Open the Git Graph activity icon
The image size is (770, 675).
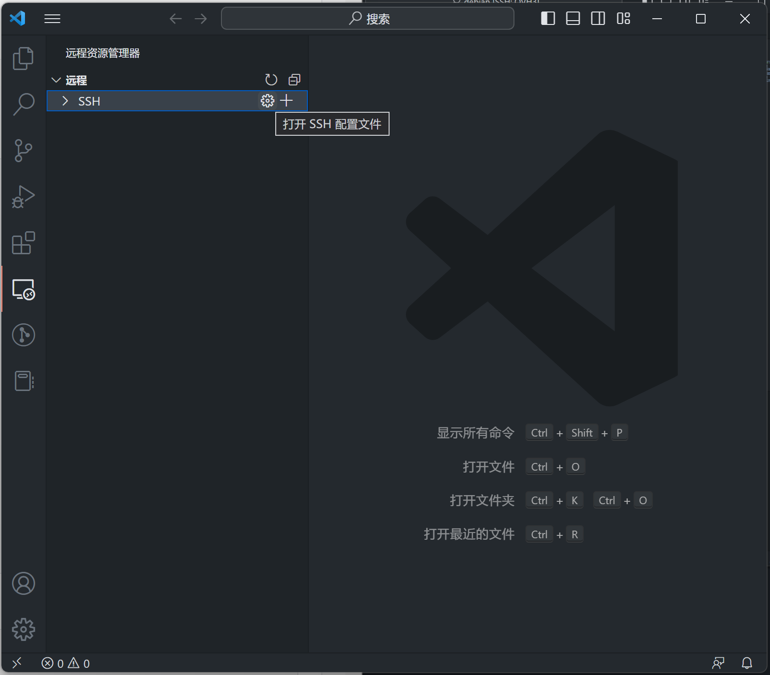pos(23,335)
